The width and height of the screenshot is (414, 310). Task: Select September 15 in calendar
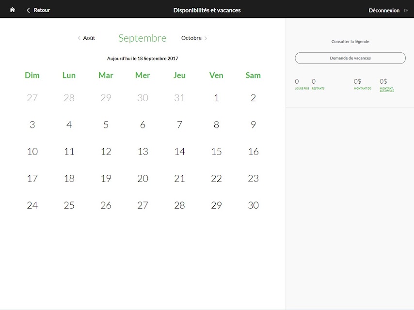pos(216,152)
